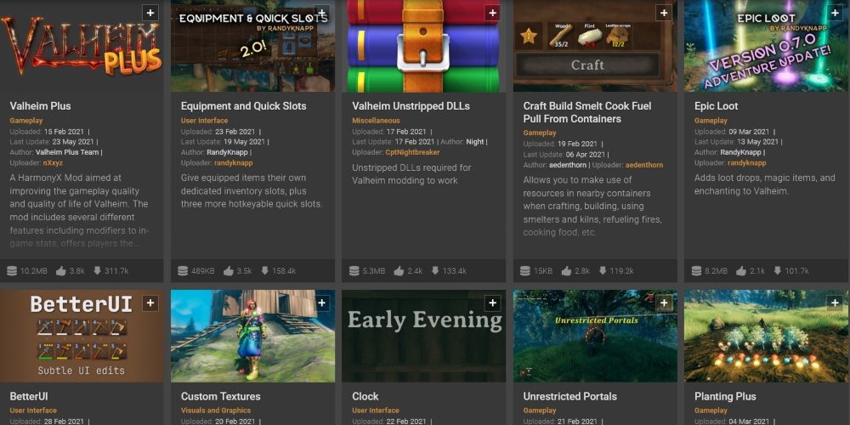This screenshot has height=425, width=850.
Task: Open Valheim Unstripped DLLs title link
Action: pos(411,106)
